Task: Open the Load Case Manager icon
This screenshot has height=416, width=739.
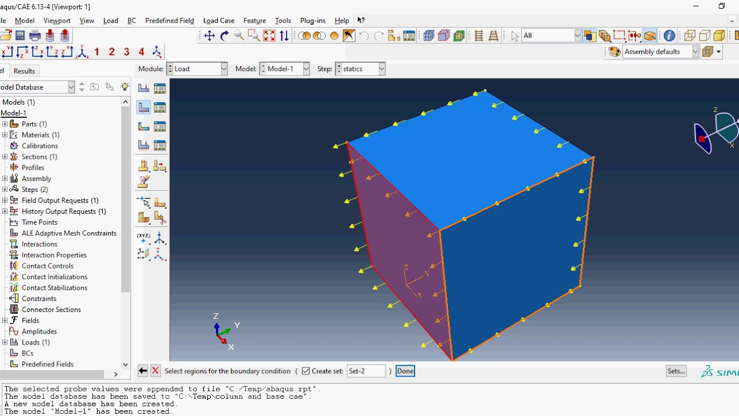Action: coord(160,145)
